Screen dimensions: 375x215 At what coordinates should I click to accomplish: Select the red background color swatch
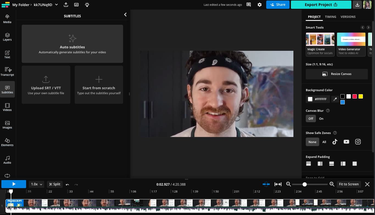(355, 96)
